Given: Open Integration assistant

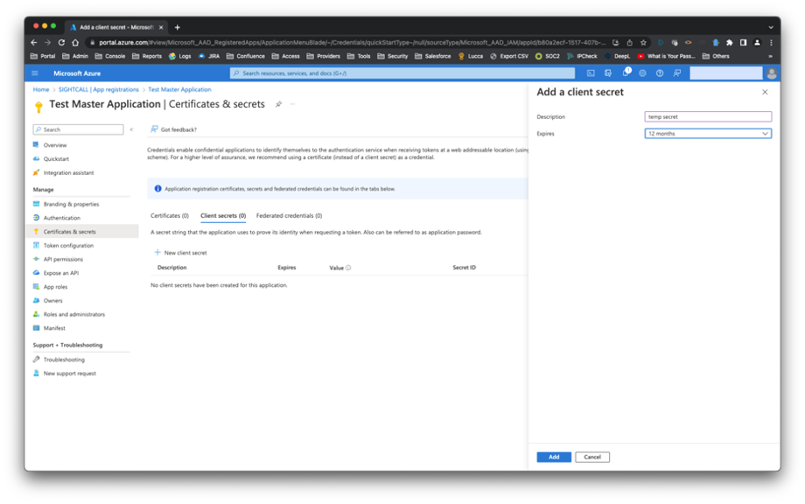Looking at the screenshot, I should coord(68,173).
